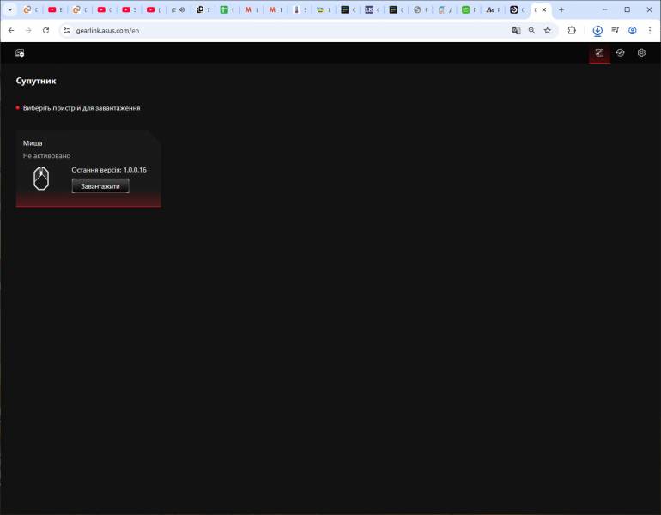Click the Gear Link logo icon at top-left
This screenshot has height=515, width=661.
click(x=20, y=52)
